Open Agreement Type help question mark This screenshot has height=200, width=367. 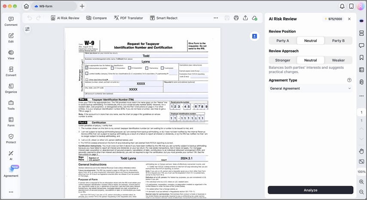coord(349,80)
